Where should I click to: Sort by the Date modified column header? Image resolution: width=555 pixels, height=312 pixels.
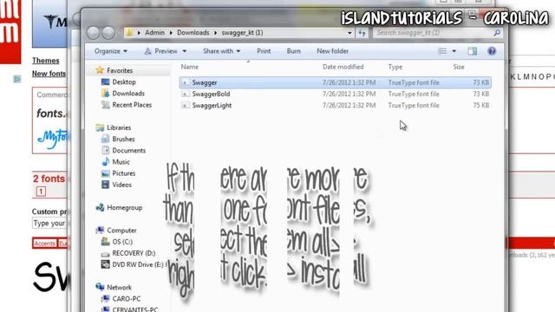click(343, 67)
